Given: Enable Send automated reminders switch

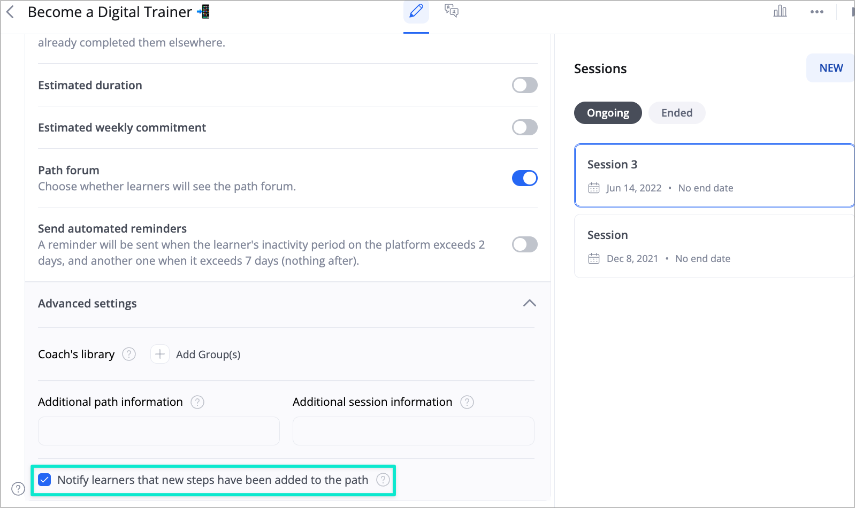Looking at the screenshot, I should [x=525, y=244].
